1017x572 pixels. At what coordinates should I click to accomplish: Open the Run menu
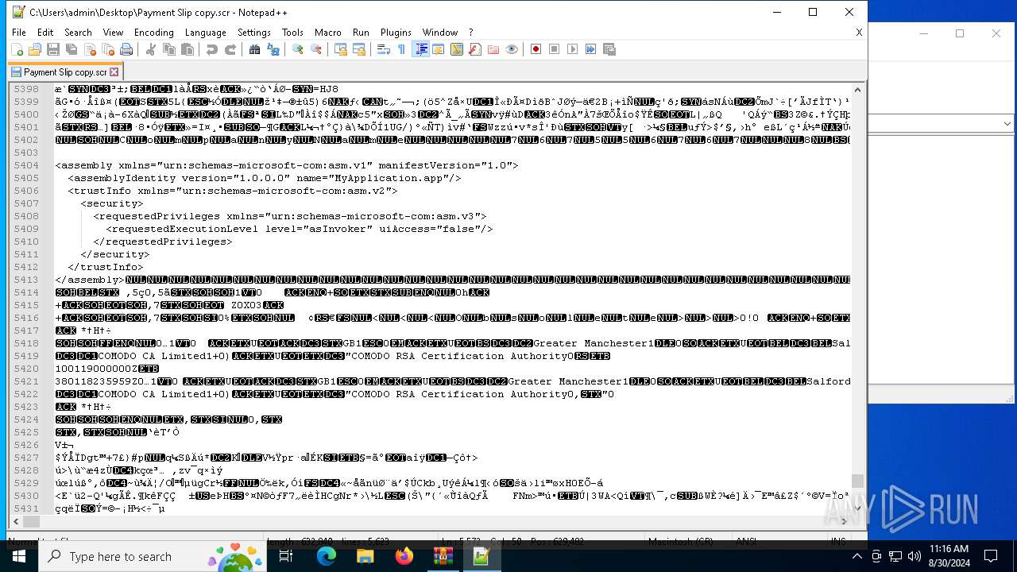pyautogui.click(x=361, y=33)
